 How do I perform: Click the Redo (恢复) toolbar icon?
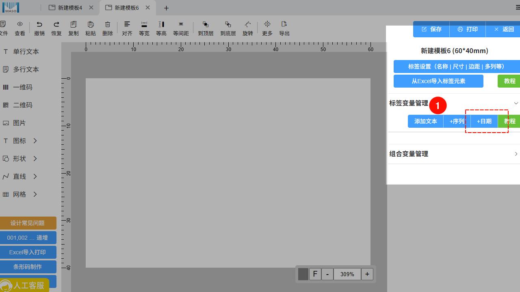56,25
